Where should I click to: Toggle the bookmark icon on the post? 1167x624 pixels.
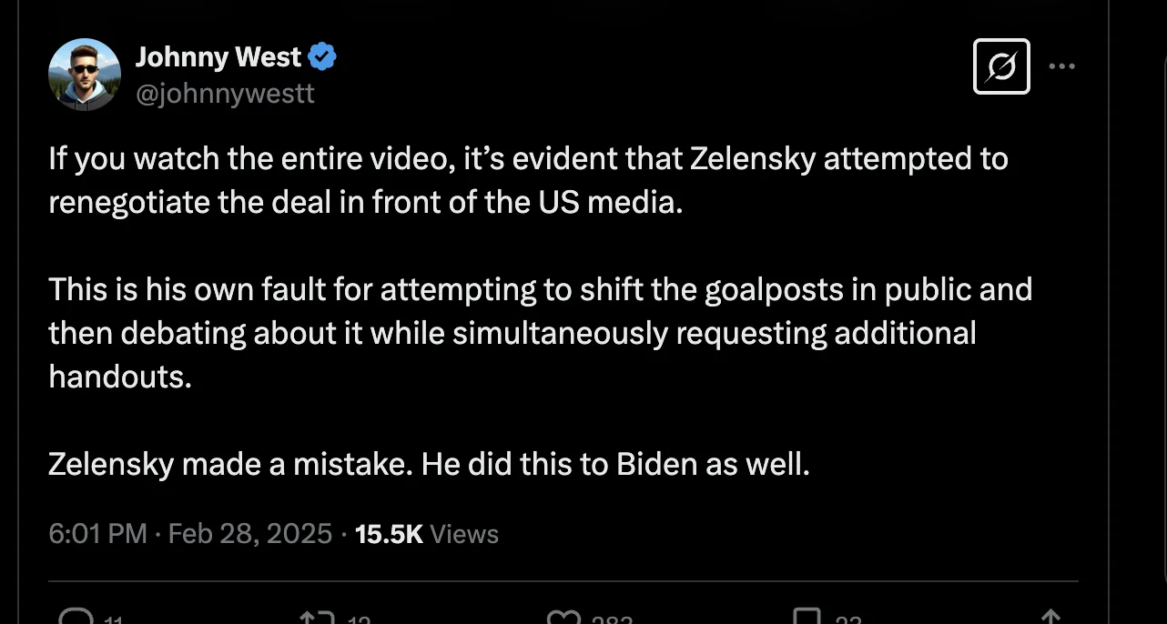(x=808, y=618)
